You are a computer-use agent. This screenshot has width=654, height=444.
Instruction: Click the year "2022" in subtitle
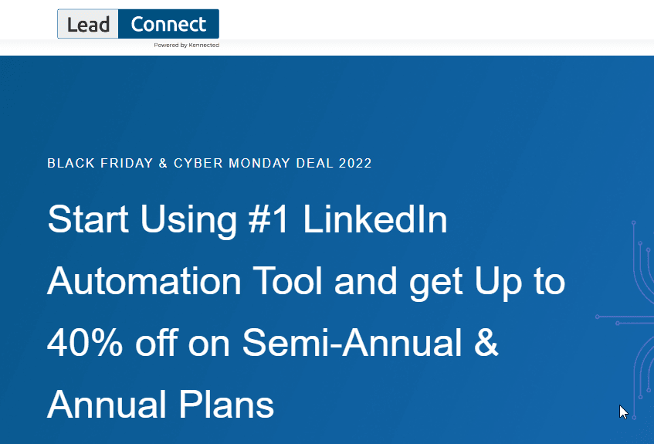[355, 163]
